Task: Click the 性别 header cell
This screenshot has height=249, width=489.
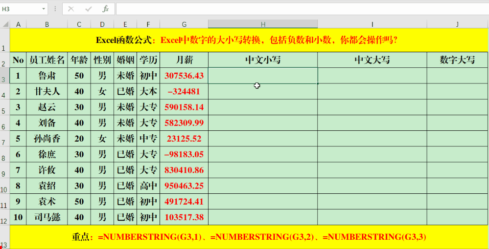Action: tap(102, 60)
